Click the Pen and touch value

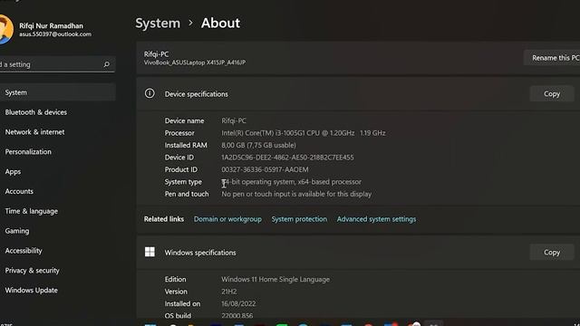point(296,194)
